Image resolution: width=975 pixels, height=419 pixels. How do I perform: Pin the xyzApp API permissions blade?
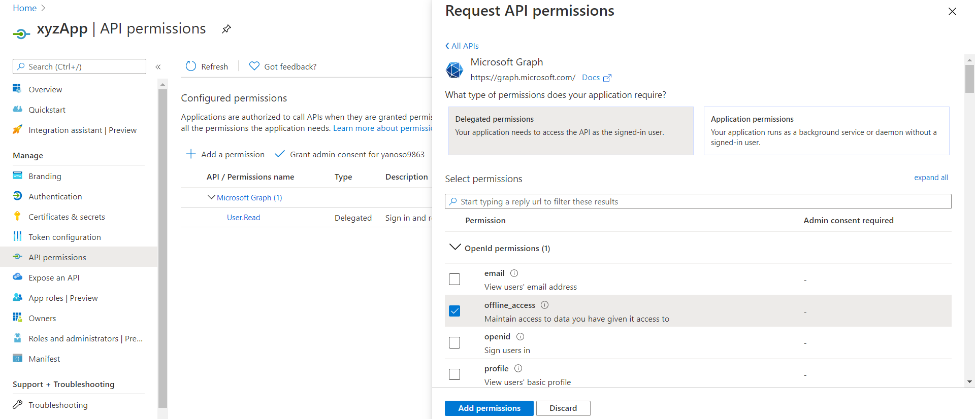coord(226,29)
